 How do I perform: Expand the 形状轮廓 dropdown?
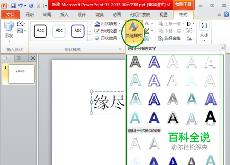(x=120, y=31)
